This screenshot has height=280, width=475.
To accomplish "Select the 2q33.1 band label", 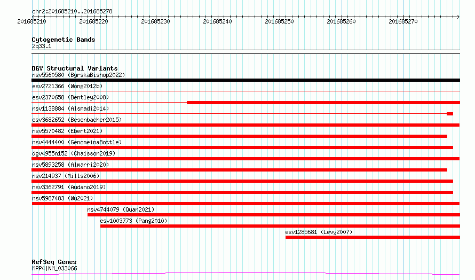I will pos(42,46).
